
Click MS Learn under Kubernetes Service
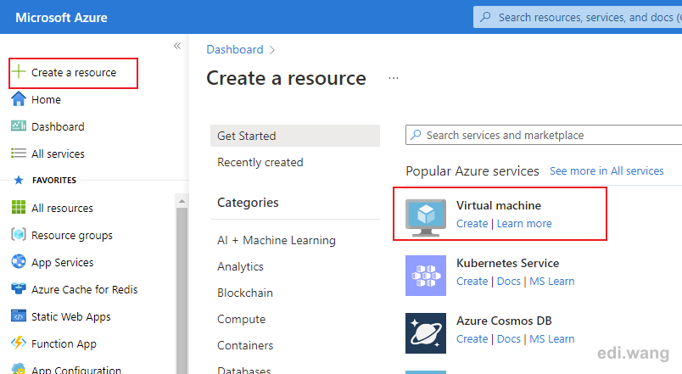click(551, 282)
